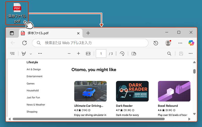Select Art & Design category
The width and height of the screenshot is (202, 127).
(x=34, y=69)
